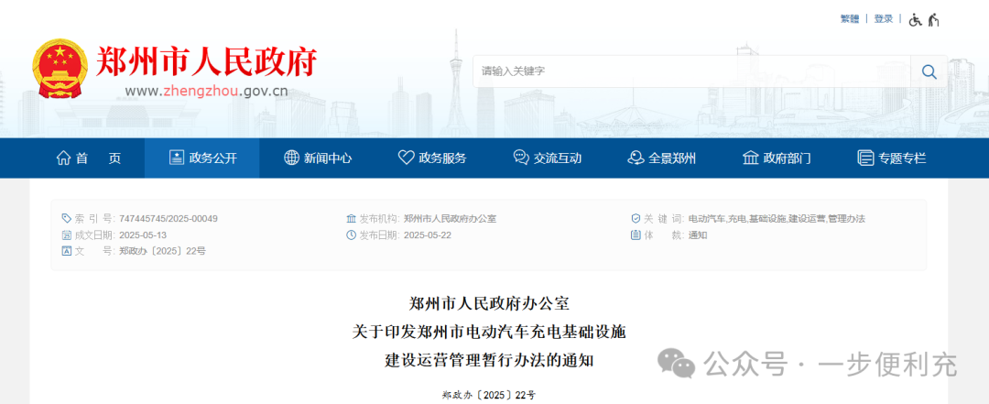This screenshot has width=989, height=404.
Task: Open the 政务公开 menu tab
Action: pos(201,158)
